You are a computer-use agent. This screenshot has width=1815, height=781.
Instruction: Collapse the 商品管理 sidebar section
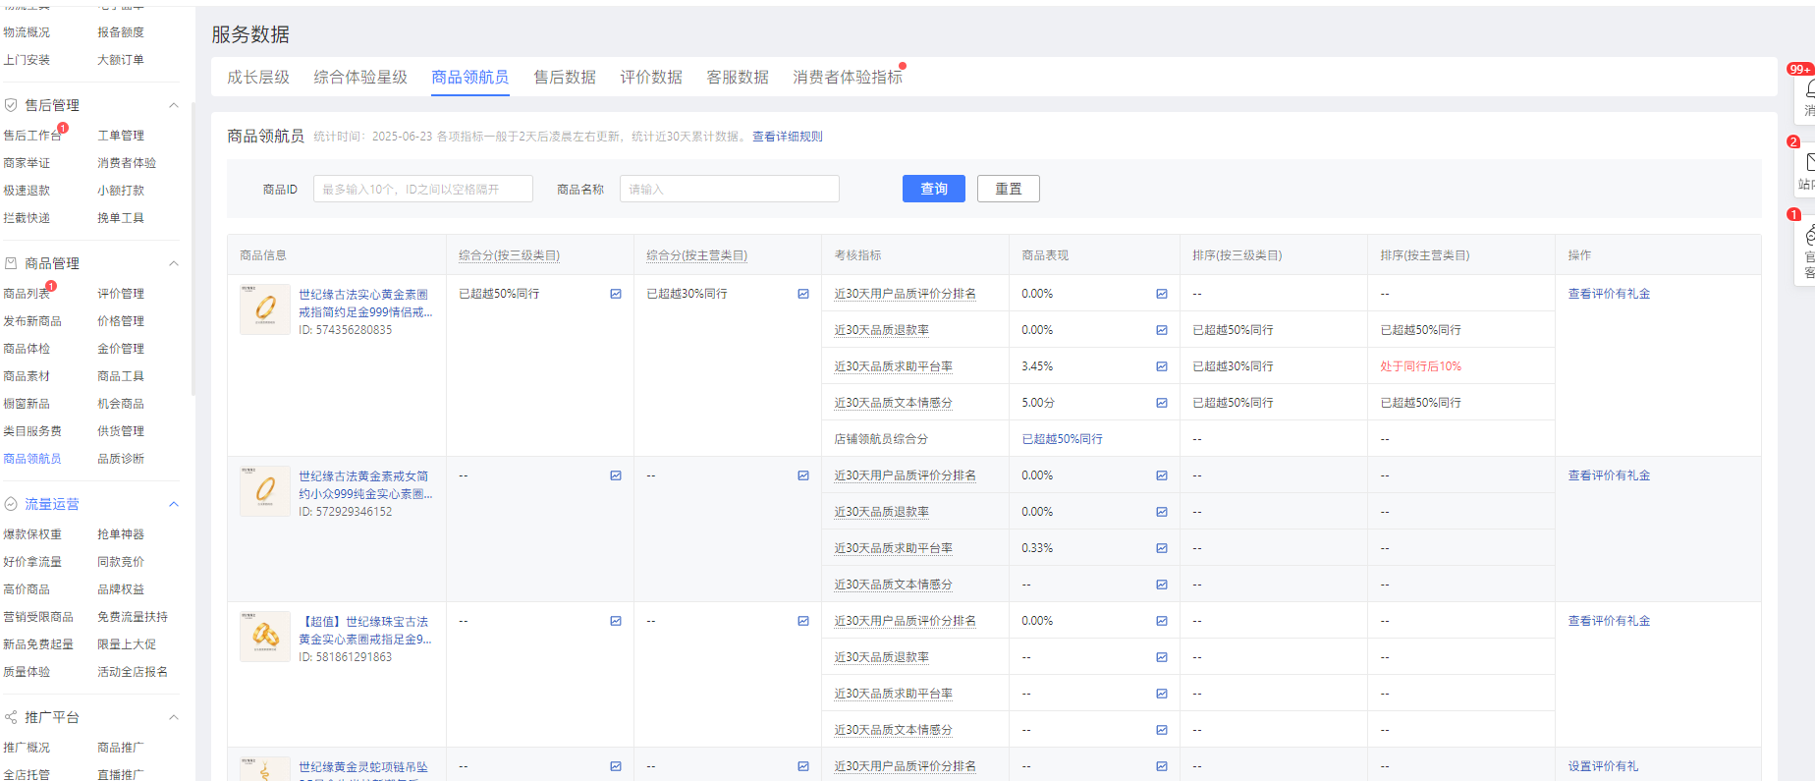174,263
